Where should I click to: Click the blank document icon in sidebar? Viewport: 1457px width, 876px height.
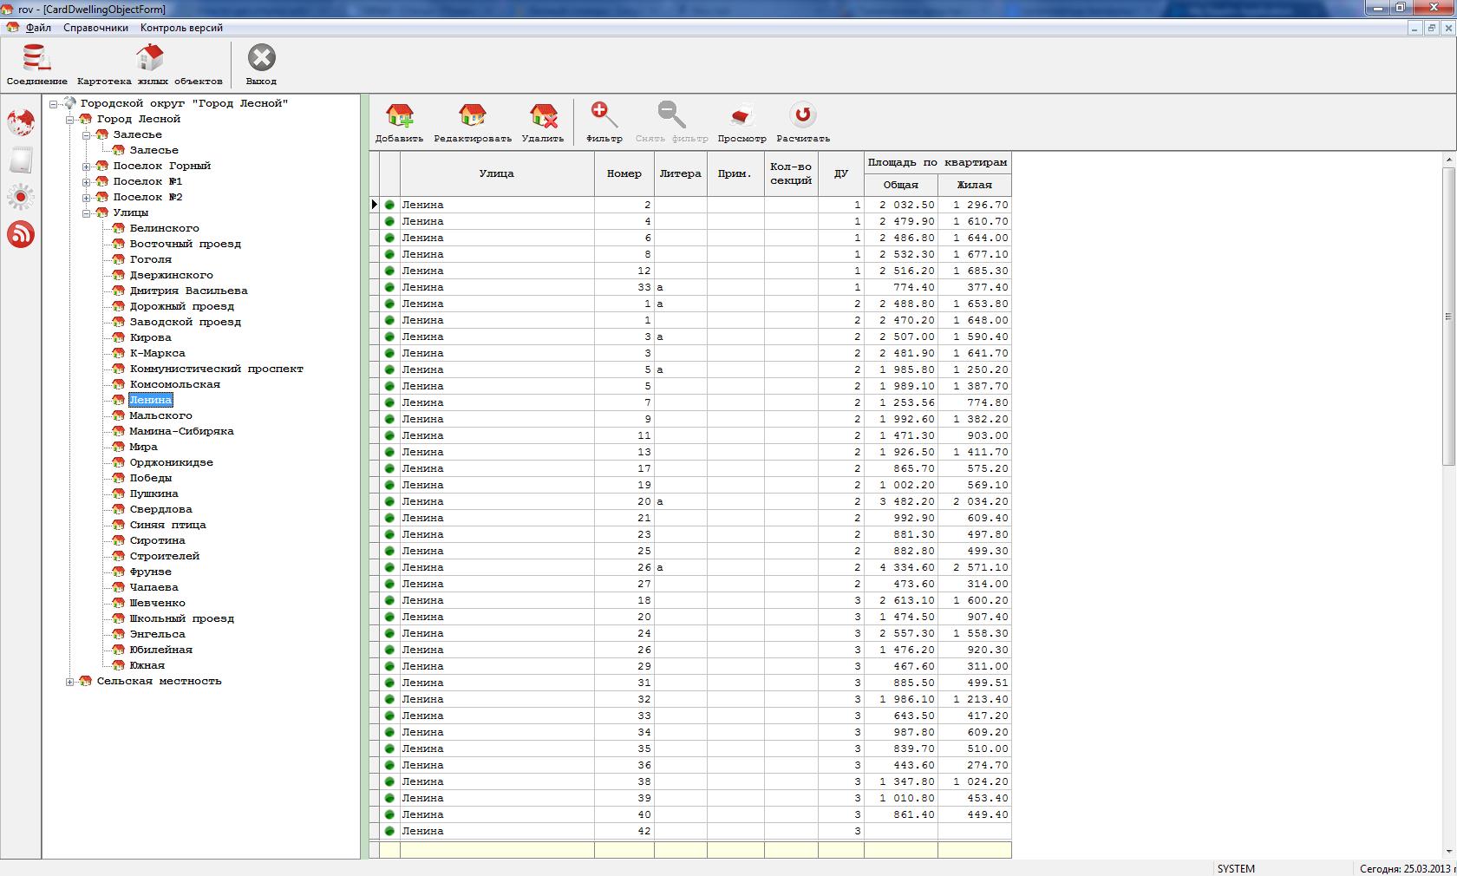click(21, 160)
